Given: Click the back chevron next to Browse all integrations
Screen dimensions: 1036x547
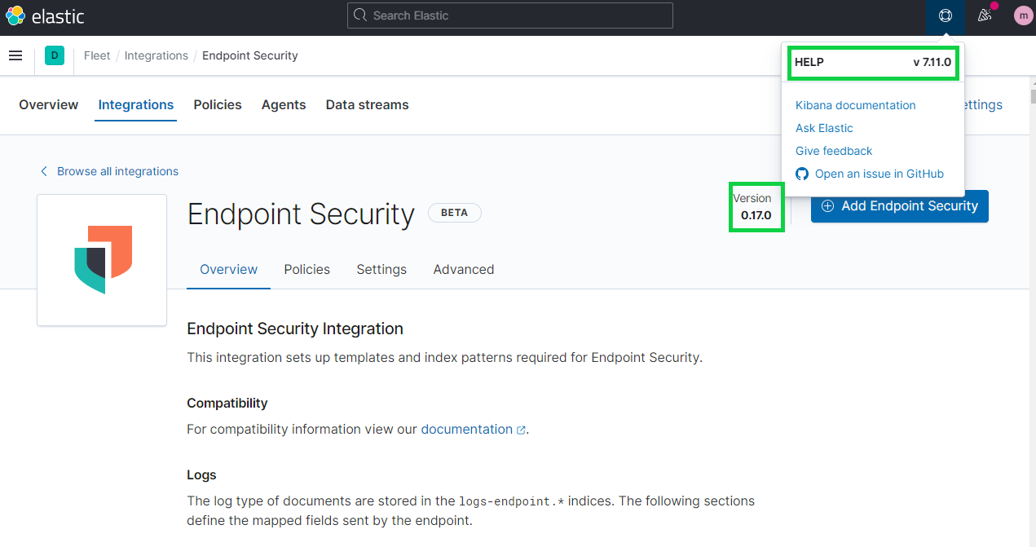Looking at the screenshot, I should click(x=43, y=171).
